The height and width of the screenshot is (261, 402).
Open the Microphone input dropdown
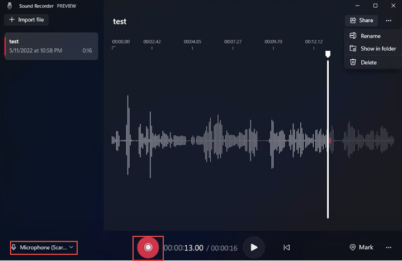[x=44, y=248]
